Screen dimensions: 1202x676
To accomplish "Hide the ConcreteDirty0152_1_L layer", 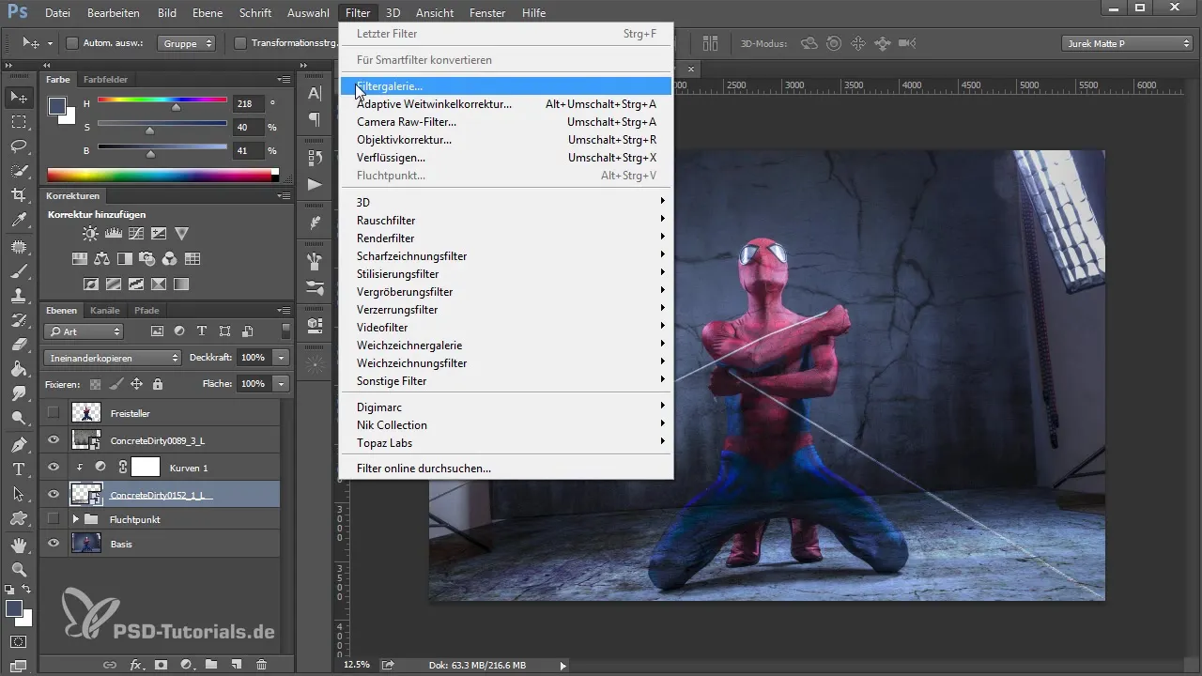I will [54, 494].
